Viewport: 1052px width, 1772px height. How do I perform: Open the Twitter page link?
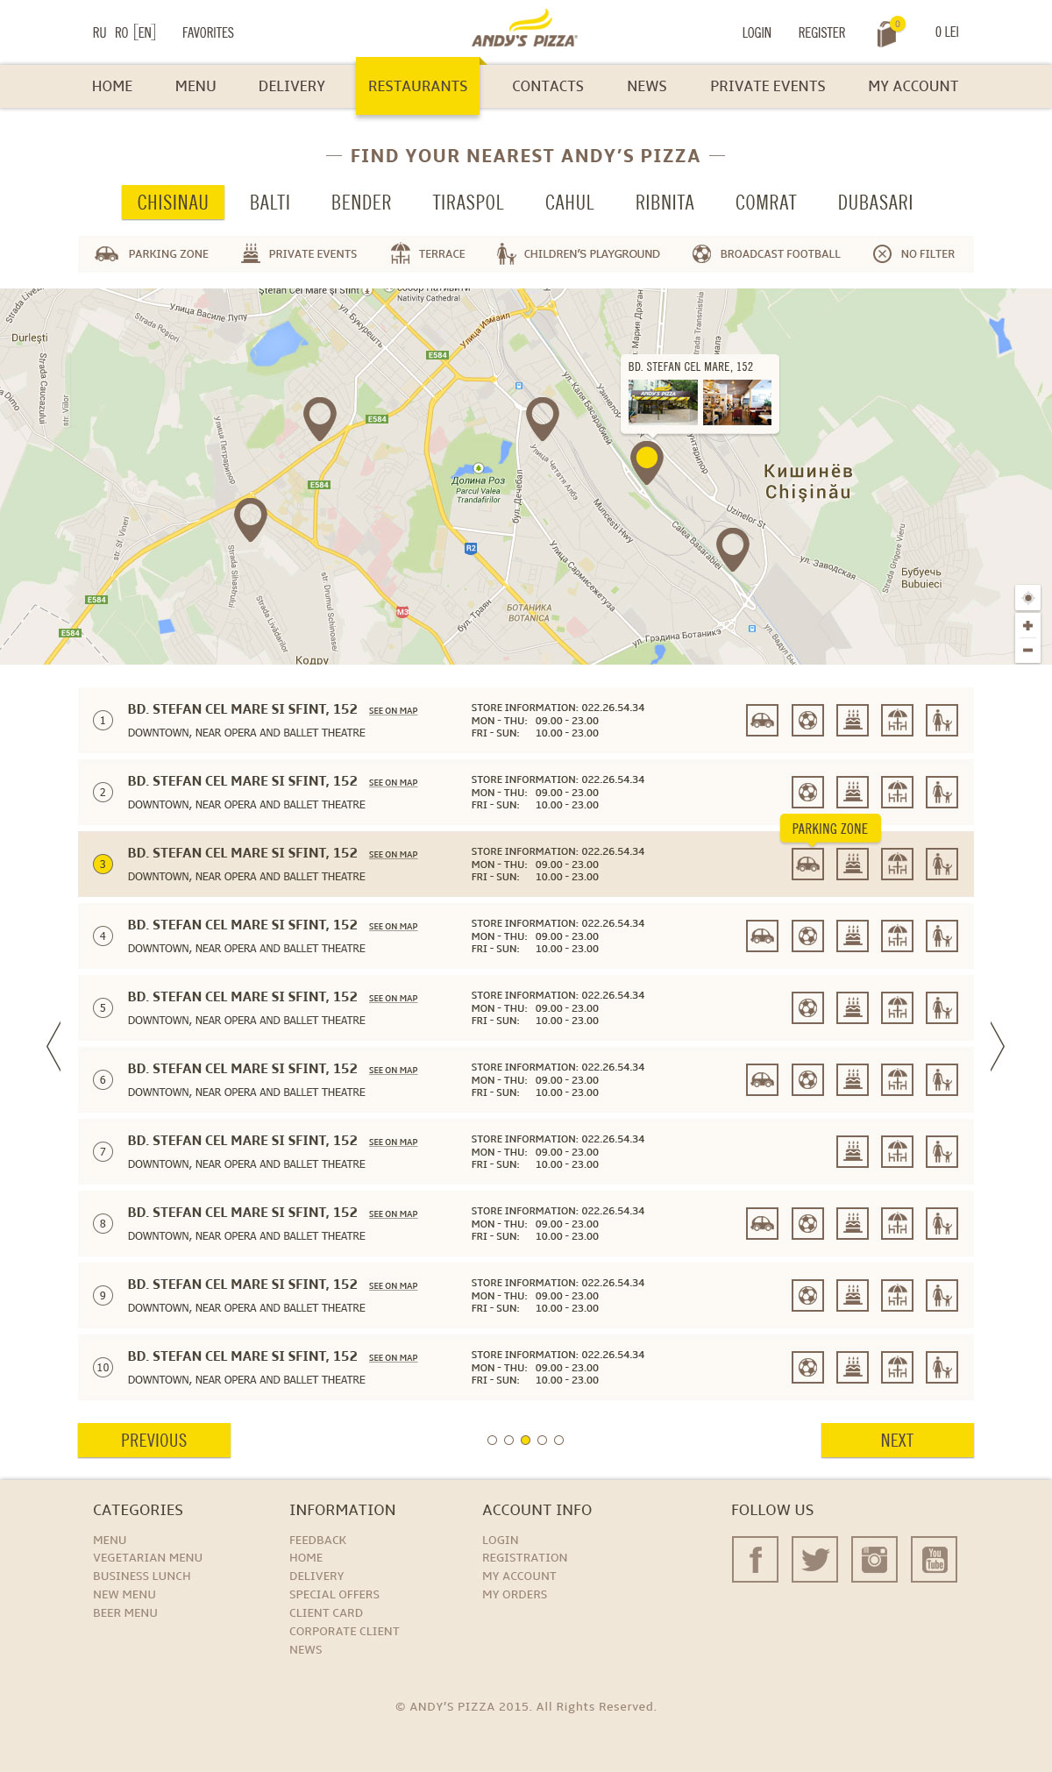click(814, 1559)
